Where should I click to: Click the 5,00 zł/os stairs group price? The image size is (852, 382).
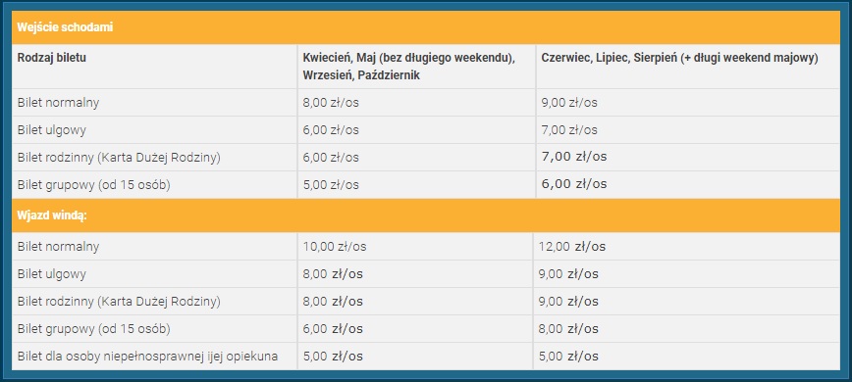pyautogui.click(x=331, y=185)
